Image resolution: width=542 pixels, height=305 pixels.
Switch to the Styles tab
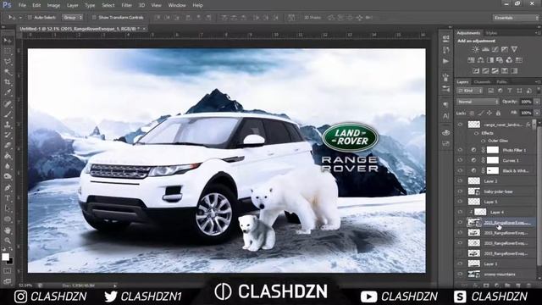(x=491, y=33)
